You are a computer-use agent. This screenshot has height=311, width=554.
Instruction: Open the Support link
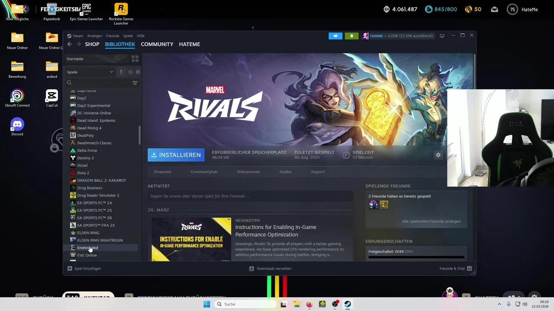318,171
